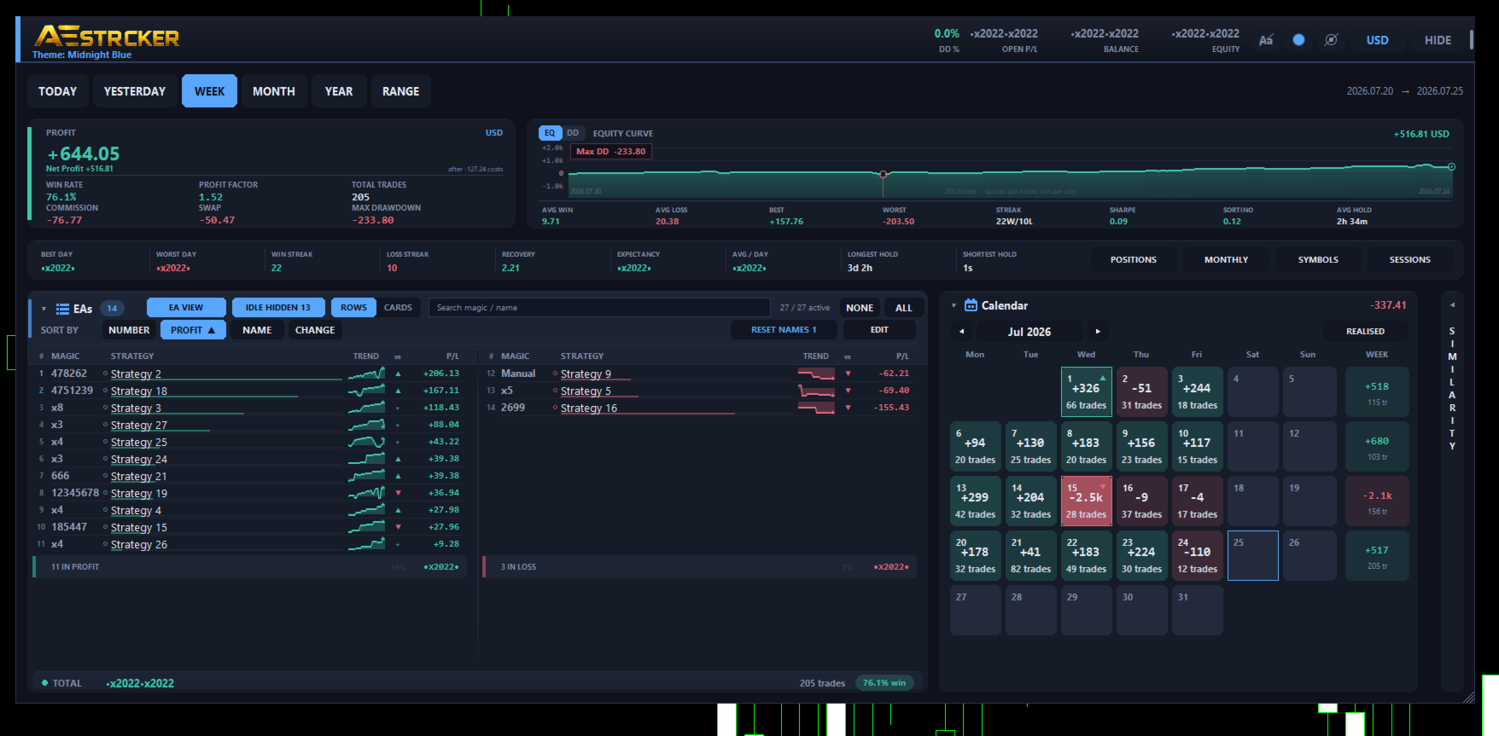Click weekly total +680 cell

click(x=1377, y=447)
